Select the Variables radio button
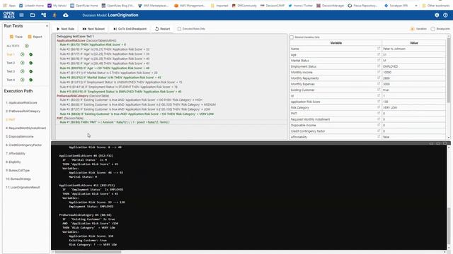The width and height of the screenshot is (453, 254). [412, 29]
